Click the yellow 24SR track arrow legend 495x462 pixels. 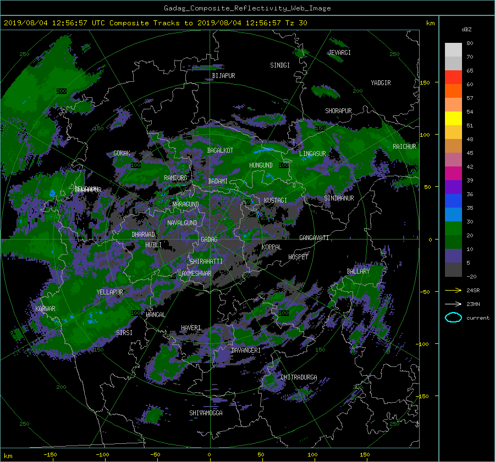[x=453, y=291]
